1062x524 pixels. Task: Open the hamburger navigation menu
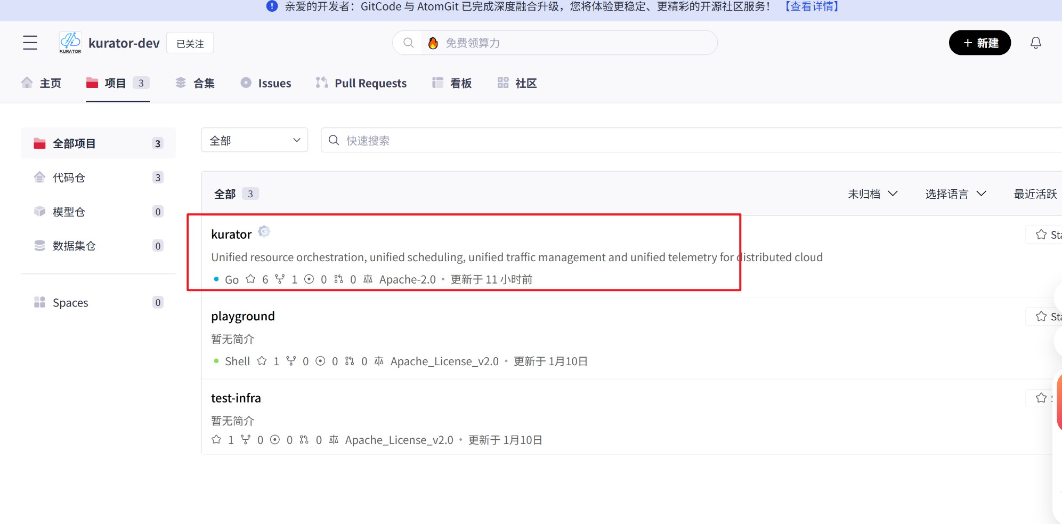[30, 43]
